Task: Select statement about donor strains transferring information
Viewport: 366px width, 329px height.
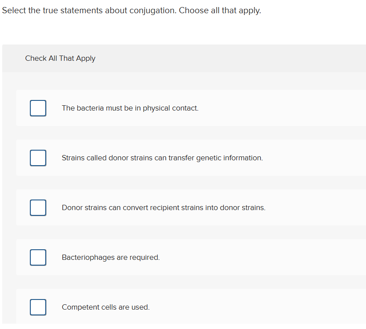Action: pyautogui.click(x=162, y=158)
